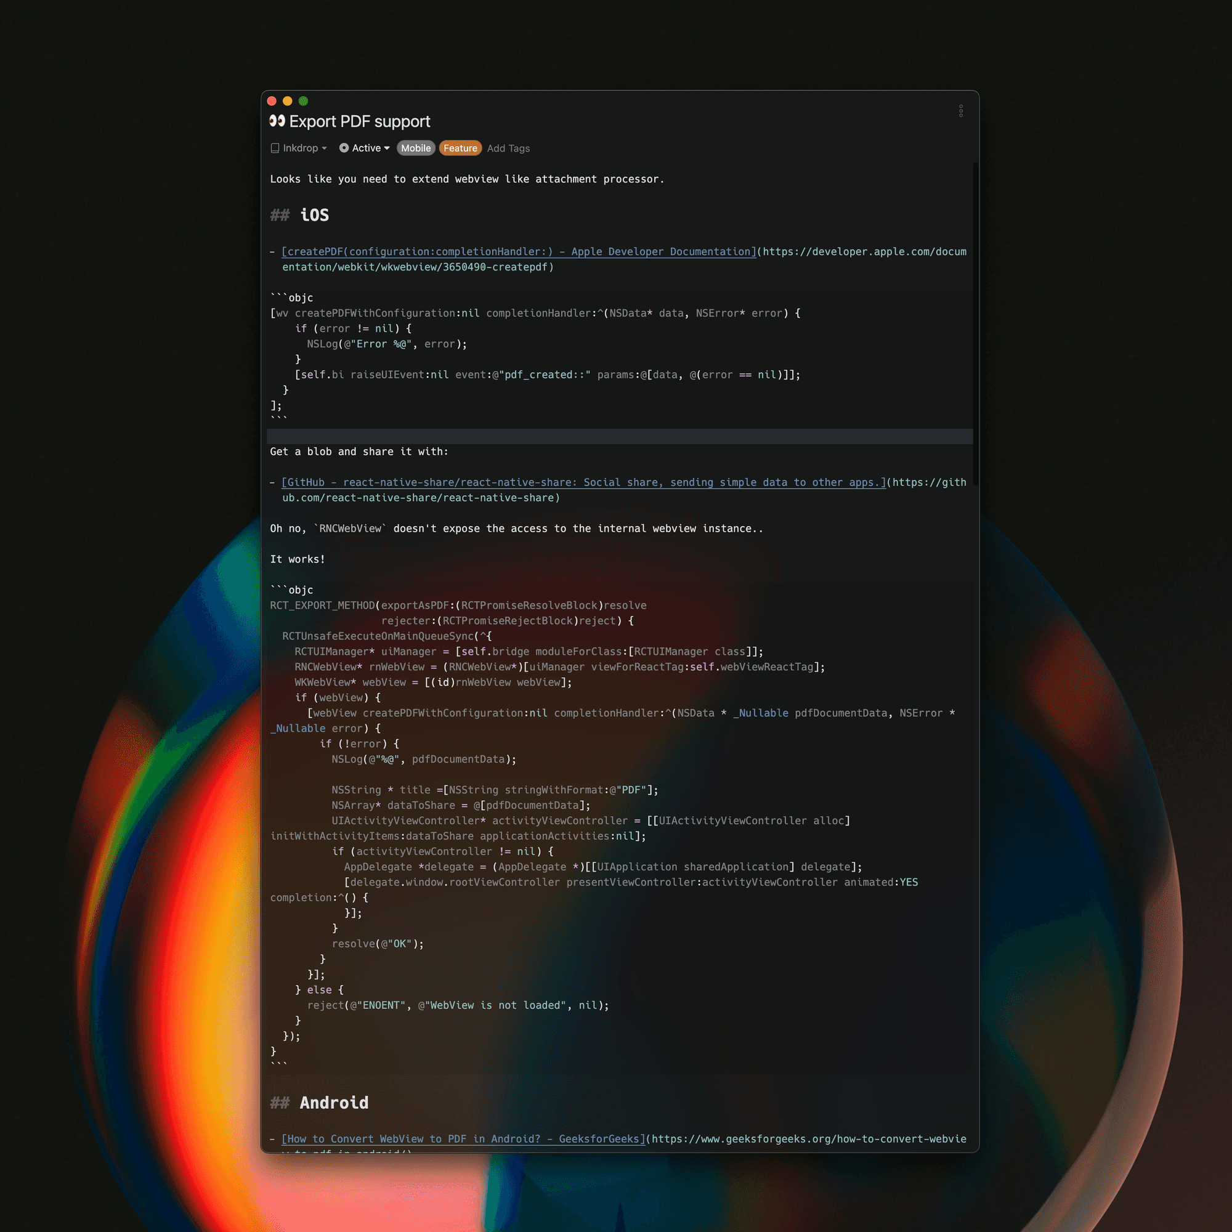Click the Active status circle icon

(x=344, y=148)
